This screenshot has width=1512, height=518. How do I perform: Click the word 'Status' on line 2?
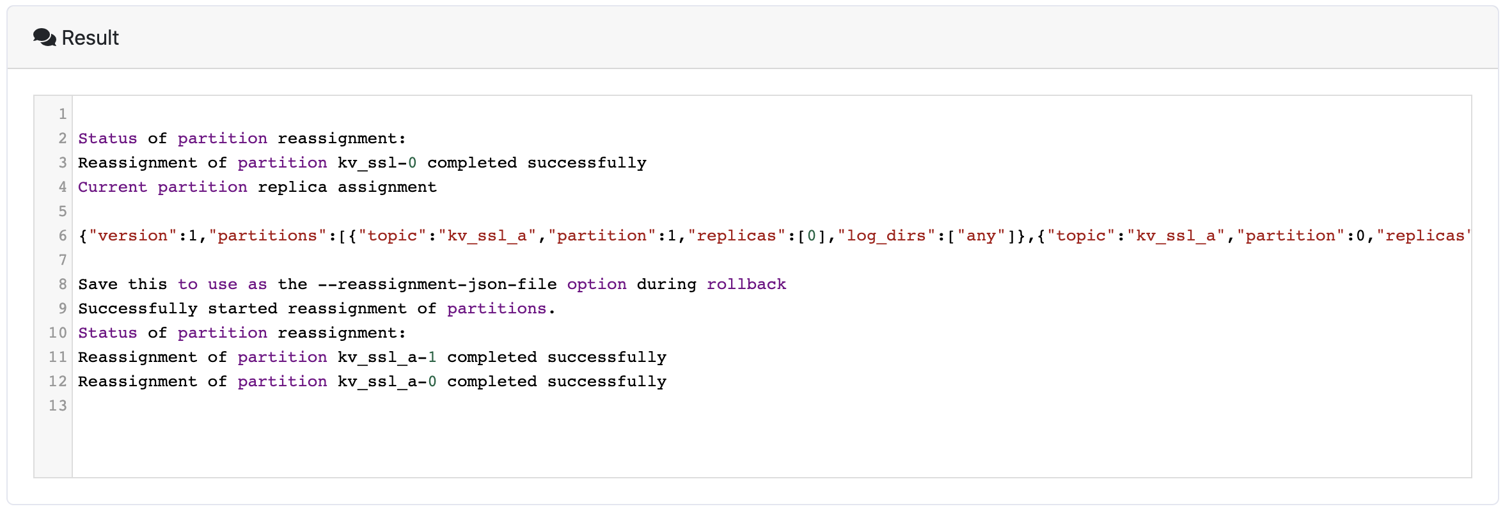[107, 138]
